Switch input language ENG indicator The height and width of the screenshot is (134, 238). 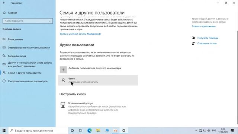tap(214, 131)
